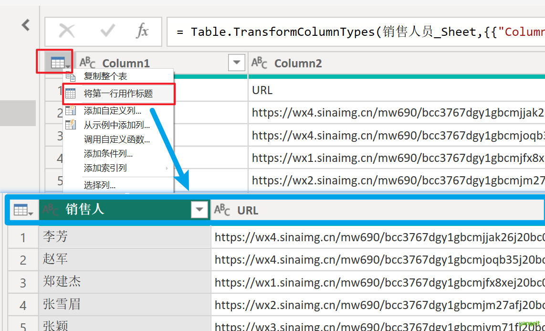Click the confirm checkmark in formula bar

pos(107,32)
